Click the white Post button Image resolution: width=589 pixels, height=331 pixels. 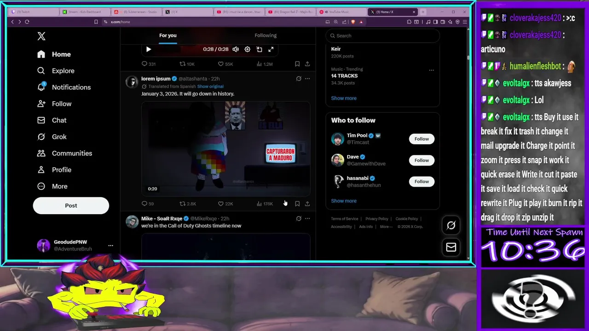click(71, 205)
